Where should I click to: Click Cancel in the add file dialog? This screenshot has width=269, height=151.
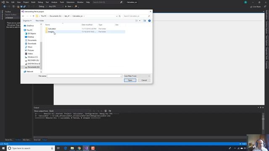coord(144,80)
